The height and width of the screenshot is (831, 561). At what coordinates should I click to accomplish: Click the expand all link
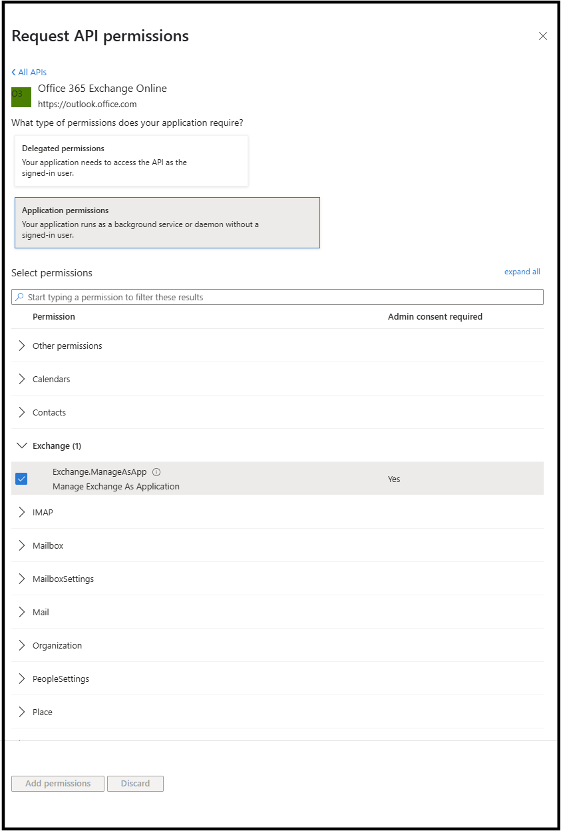[522, 272]
